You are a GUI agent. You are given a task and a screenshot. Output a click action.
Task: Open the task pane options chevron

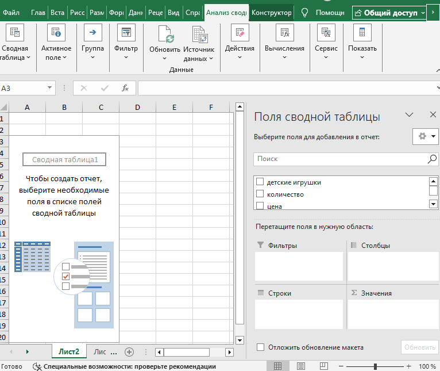(409, 114)
